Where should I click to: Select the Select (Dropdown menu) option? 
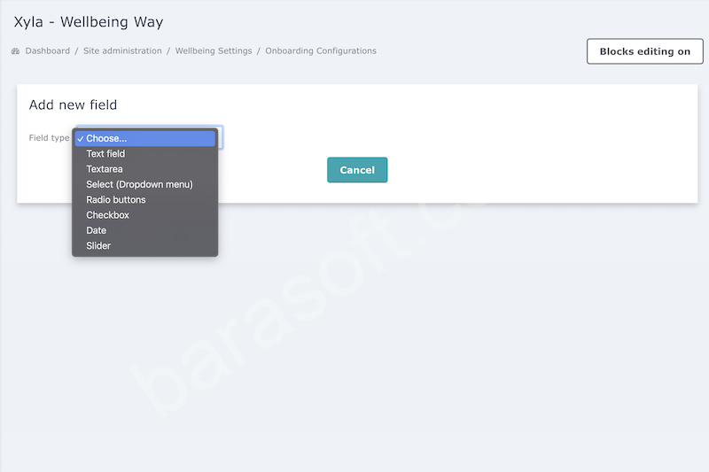[x=144, y=185]
